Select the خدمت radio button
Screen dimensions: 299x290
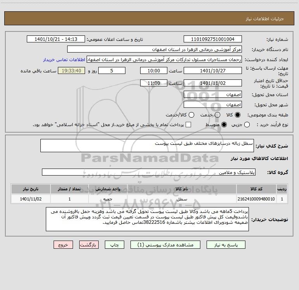pyautogui.click(x=217, y=115)
